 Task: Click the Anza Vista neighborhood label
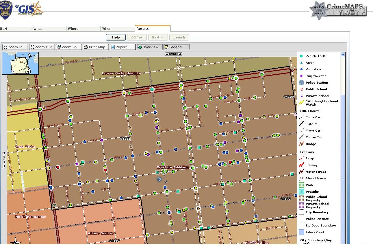(25, 147)
